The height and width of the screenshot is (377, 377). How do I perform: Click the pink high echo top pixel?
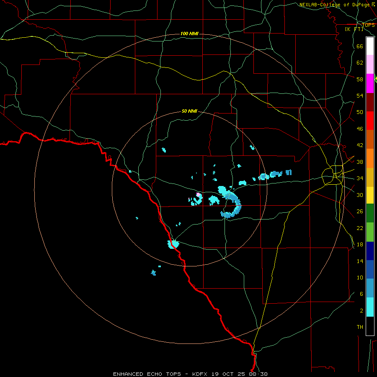coord(198,194)
